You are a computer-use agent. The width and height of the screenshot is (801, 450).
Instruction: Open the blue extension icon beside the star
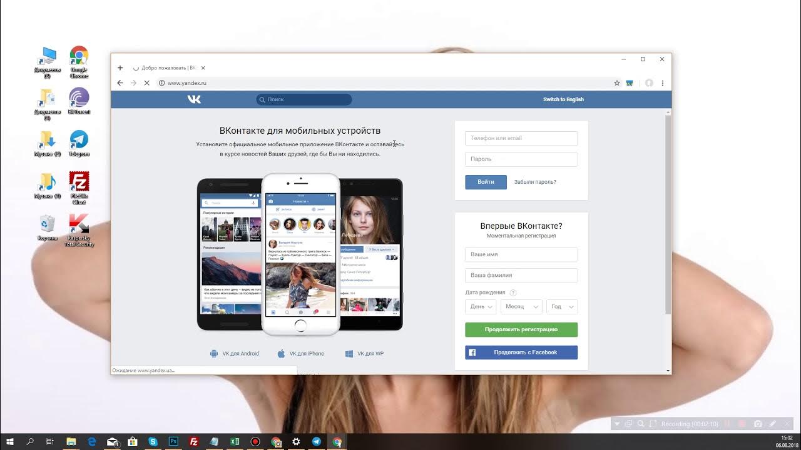pyautogui.click(x=630, y=82)
